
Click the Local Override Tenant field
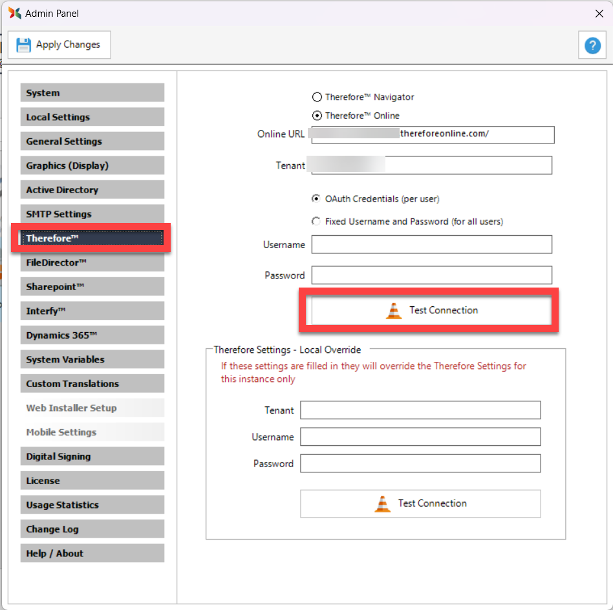[x=420, y=410]
